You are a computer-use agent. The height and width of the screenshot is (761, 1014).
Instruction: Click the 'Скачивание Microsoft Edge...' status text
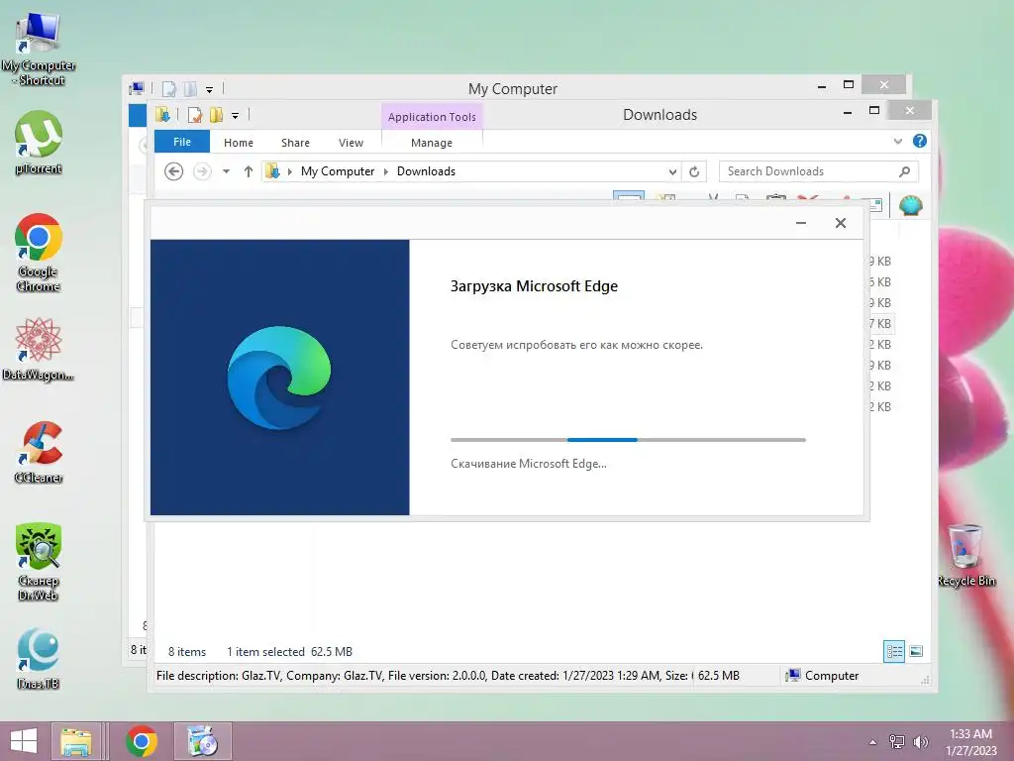point(529,464)
